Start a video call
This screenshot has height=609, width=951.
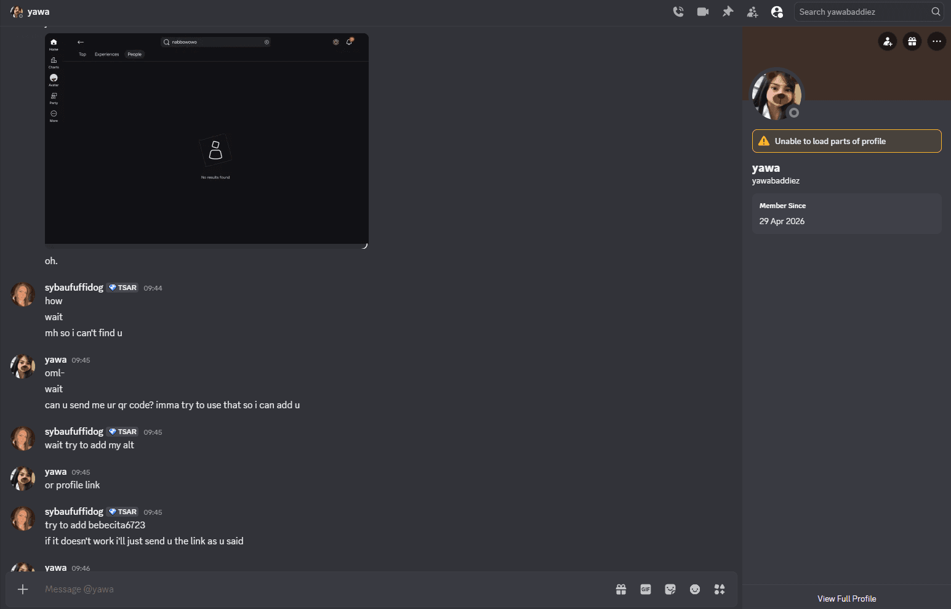703,12
